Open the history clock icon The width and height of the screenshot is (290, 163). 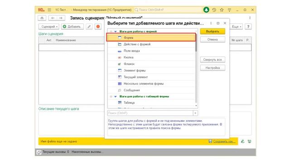pyautogui.click(x=214, y=10)
